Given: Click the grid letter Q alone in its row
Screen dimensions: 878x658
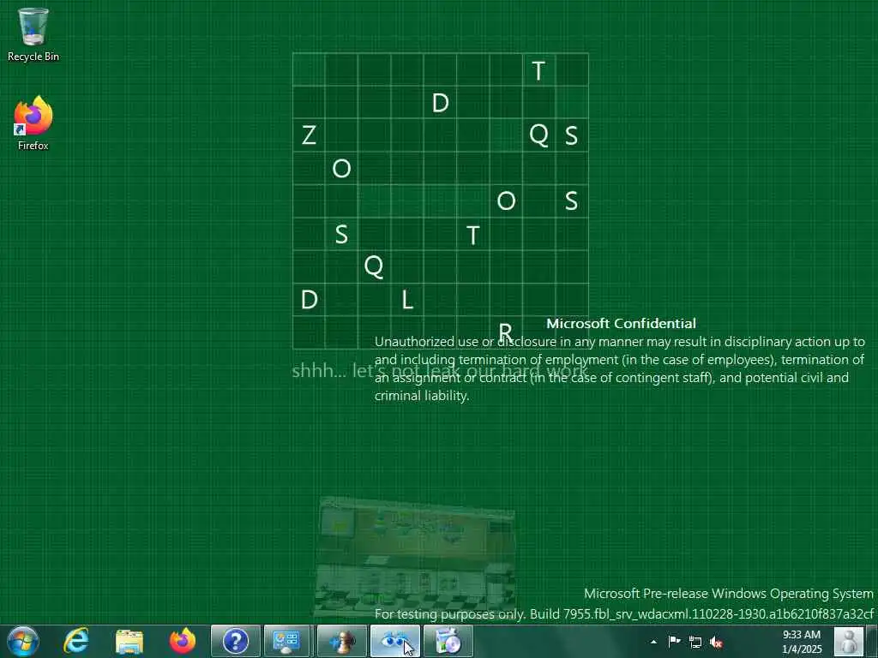Looking at the screenshot, I should pyautogui.click(x=374, y=266).
